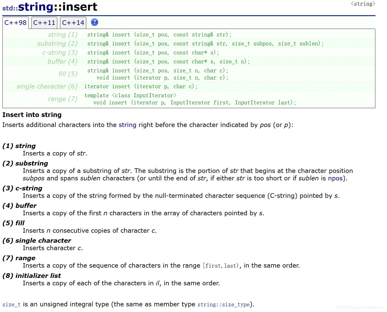This screenshot has width=387, height=312.
Task: Click the 'insert (size_t pos, const string& str)' prototype
Action: click(159, 35)
